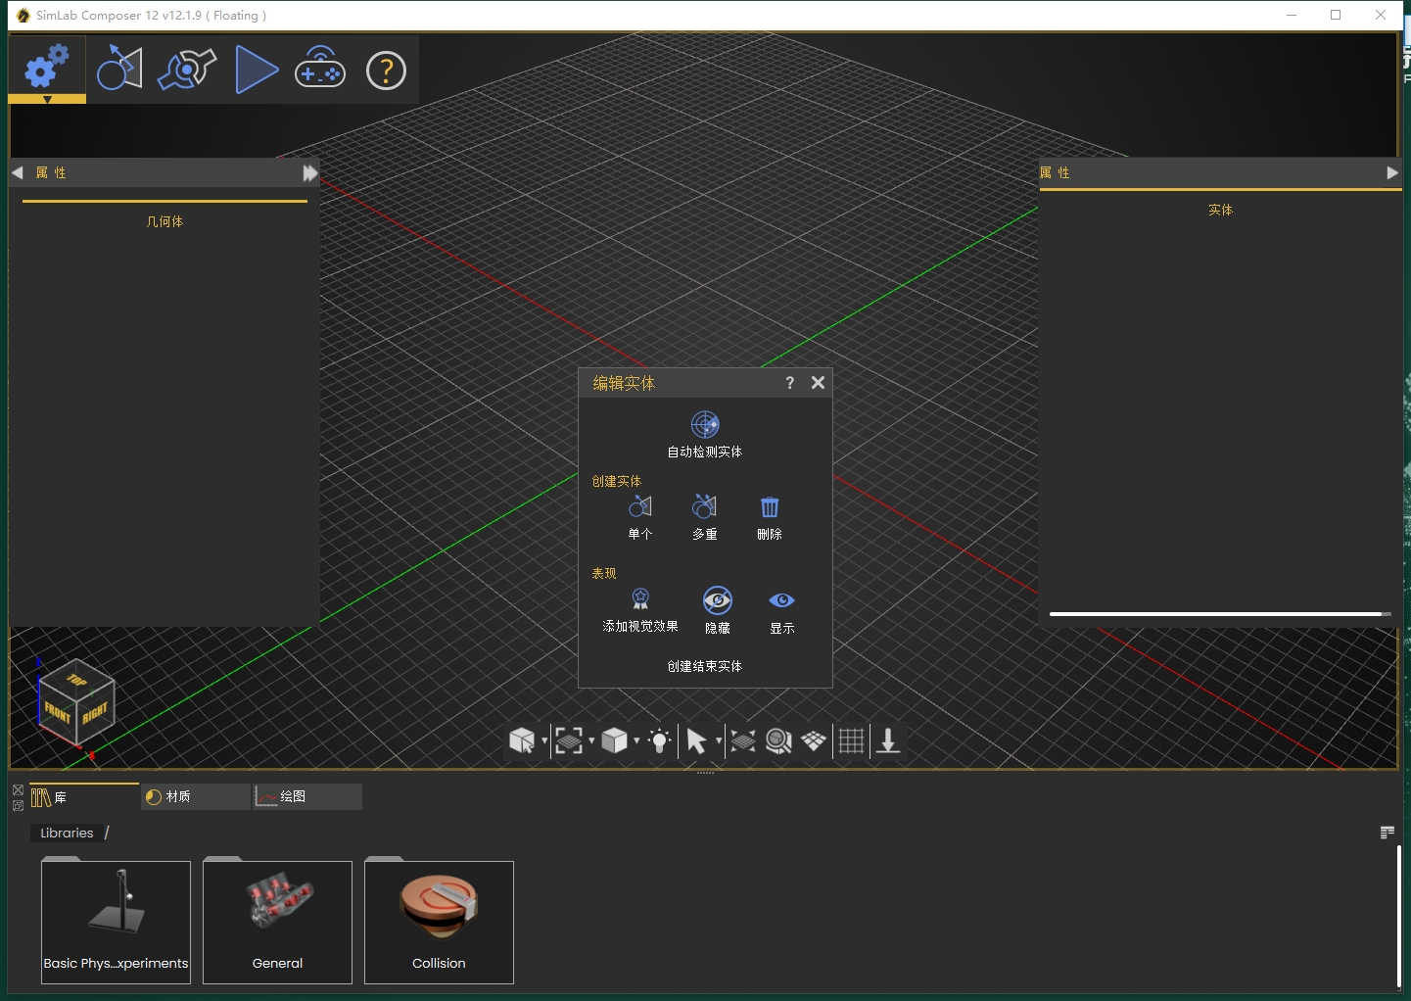The image size is (1411, 1001).
Task: Click 创建结束实体 button
Action: tap(705, 666)
